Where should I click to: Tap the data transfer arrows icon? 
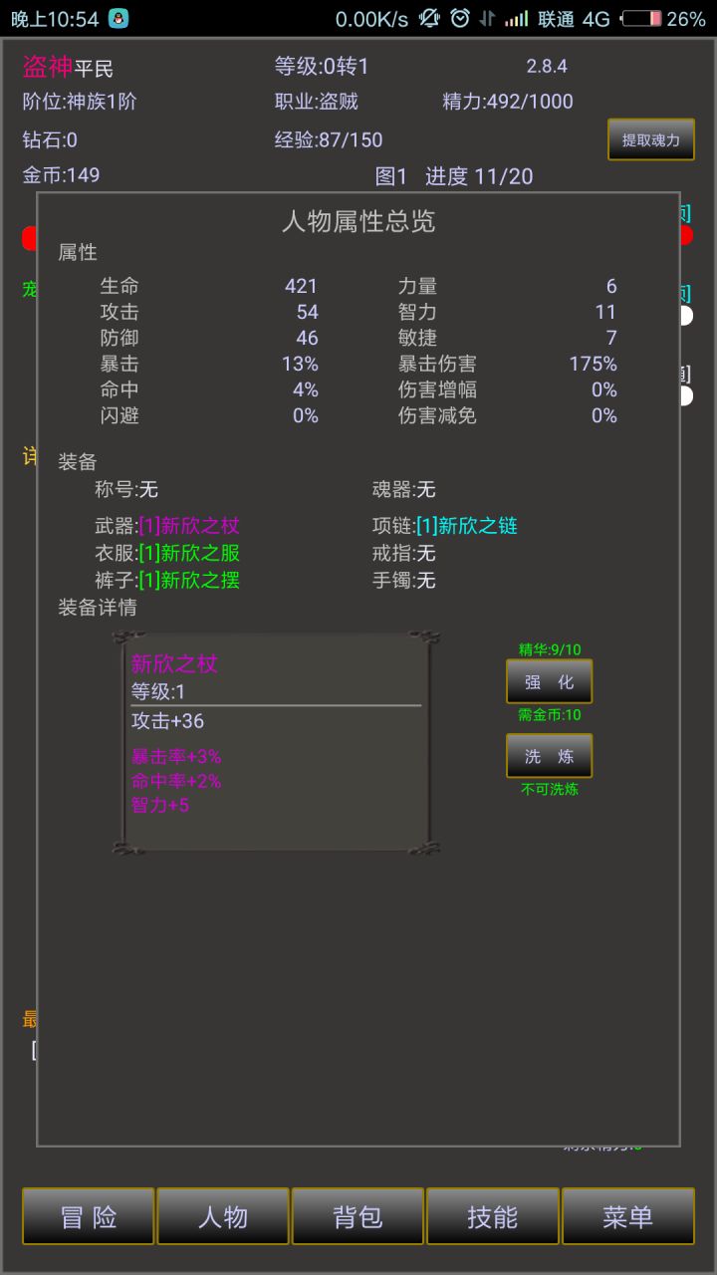point(487,19)
